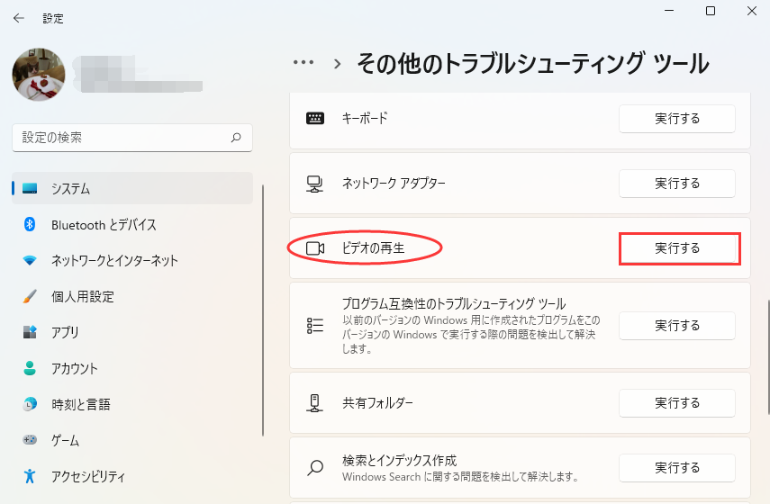Click the キーボード label
Viewport: 770px width, 504px height.
click(365, 118)
